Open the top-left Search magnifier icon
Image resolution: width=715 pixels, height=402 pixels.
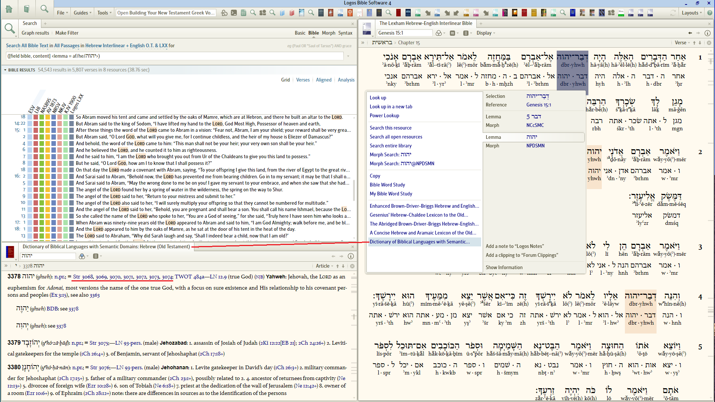point(44,9)
